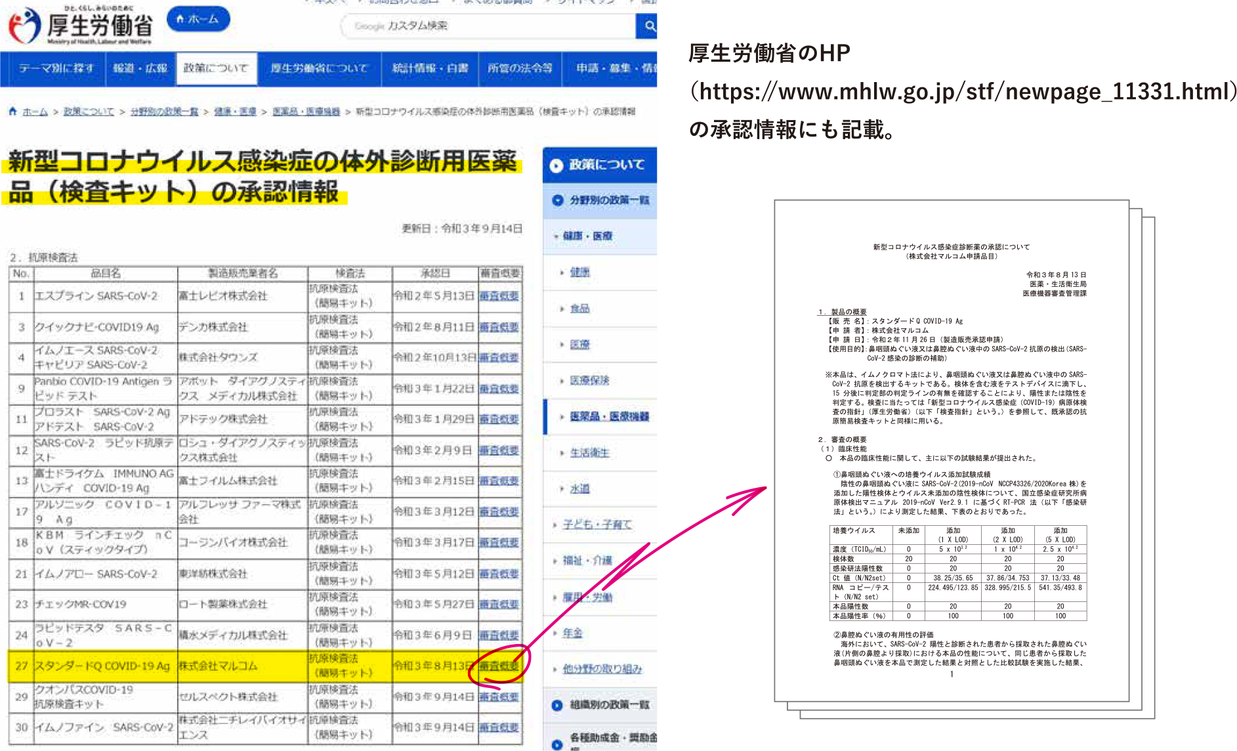This screenshot has height=751, width=1237.
Task: Follow breadcrumb link 分野別の政策一覧
Action: [x=164, y=112]
